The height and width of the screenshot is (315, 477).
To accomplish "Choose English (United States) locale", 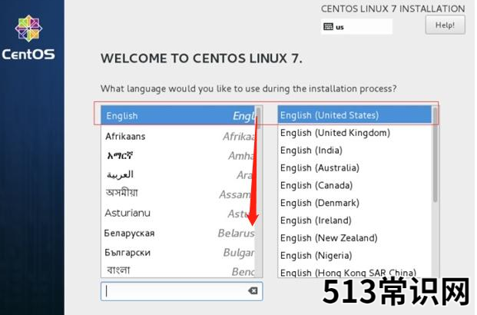I will tap(355, 115).
